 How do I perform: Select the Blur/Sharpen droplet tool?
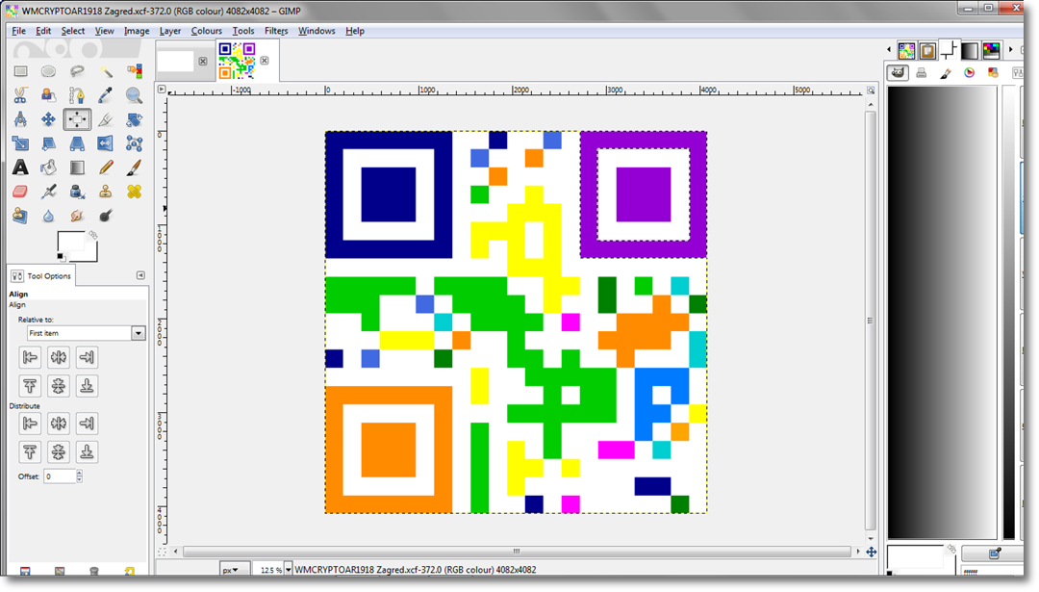(x=48, y=216)
